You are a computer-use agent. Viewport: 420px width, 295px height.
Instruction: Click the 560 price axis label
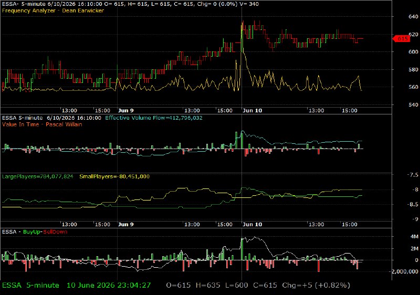coord(413,87)
